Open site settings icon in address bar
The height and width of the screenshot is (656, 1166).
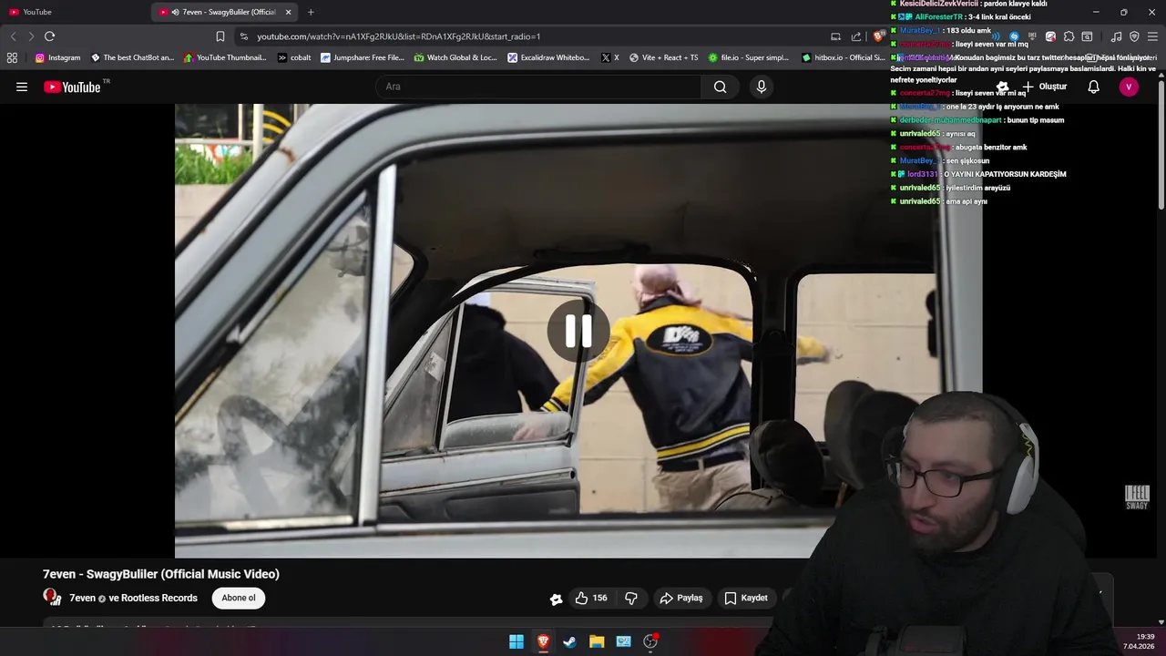pos(243,36)
